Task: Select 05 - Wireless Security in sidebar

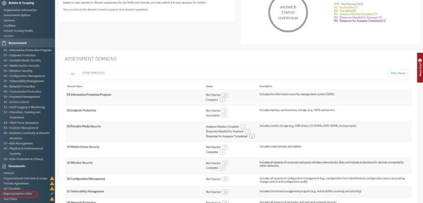Action: click(18, 71)
